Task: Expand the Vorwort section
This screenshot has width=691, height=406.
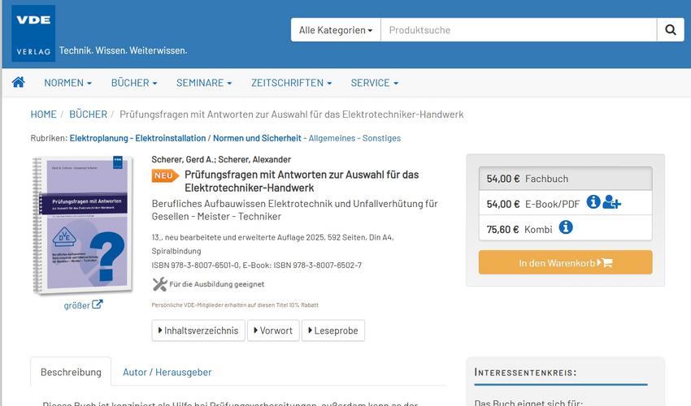Action: pos(273,330)
